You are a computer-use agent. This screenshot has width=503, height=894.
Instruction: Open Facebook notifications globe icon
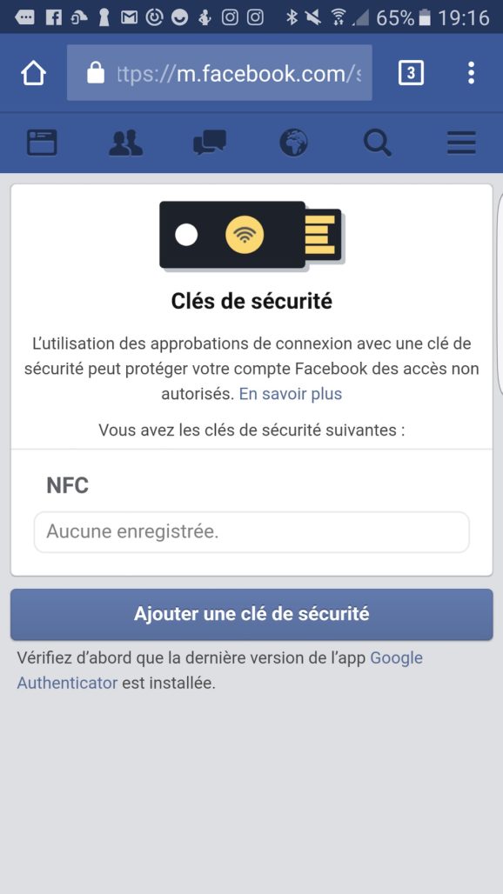tap(293, 143)
